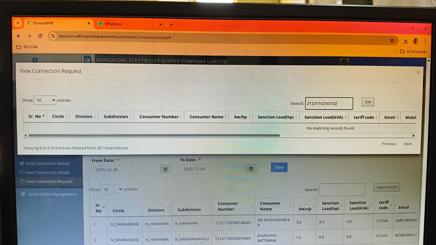The width and height of the screenshot is (436, 245).
Task: Click the dialog scrollbar right arrow
Action: 414,136
